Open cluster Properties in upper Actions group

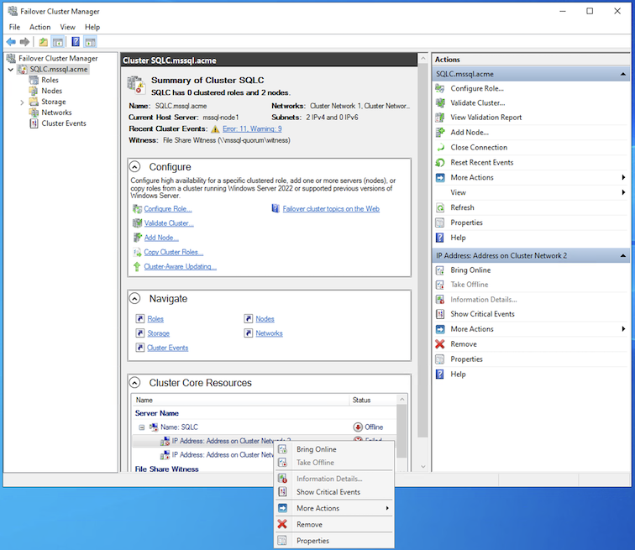[x=466, y=223]
